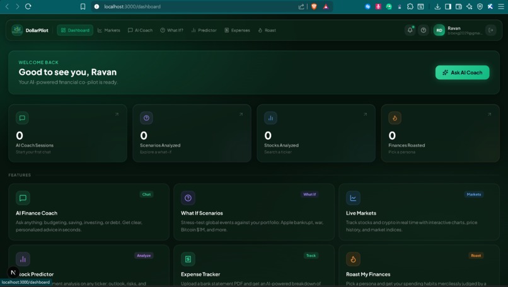
Task: Open the browser downloads icon
Action: 437,6
